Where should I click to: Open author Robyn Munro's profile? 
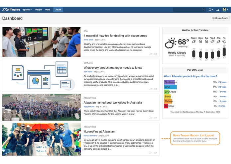click(89, 107)
